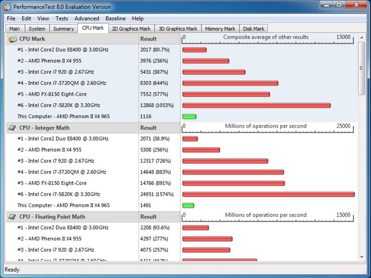Open the Tests menu
Image resolution: width=371 pixels, height=278 pixels.
(x=62, y=19)
